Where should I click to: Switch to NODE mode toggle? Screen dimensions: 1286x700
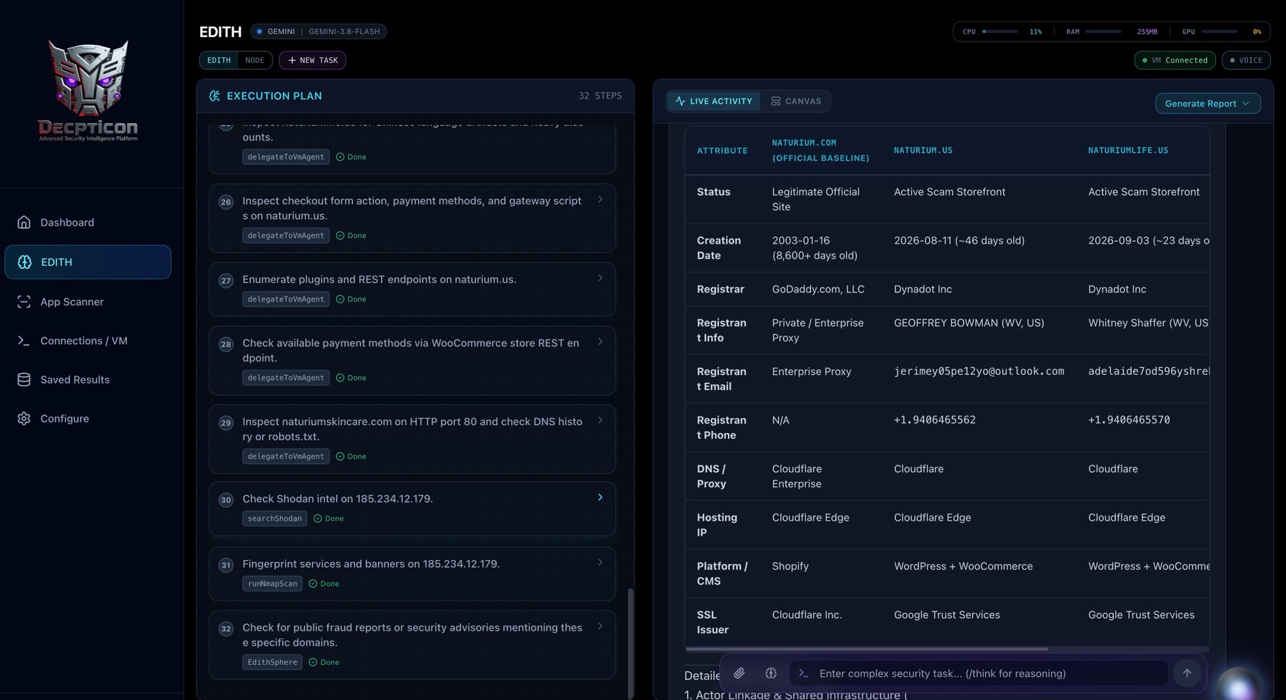[254, 60]
